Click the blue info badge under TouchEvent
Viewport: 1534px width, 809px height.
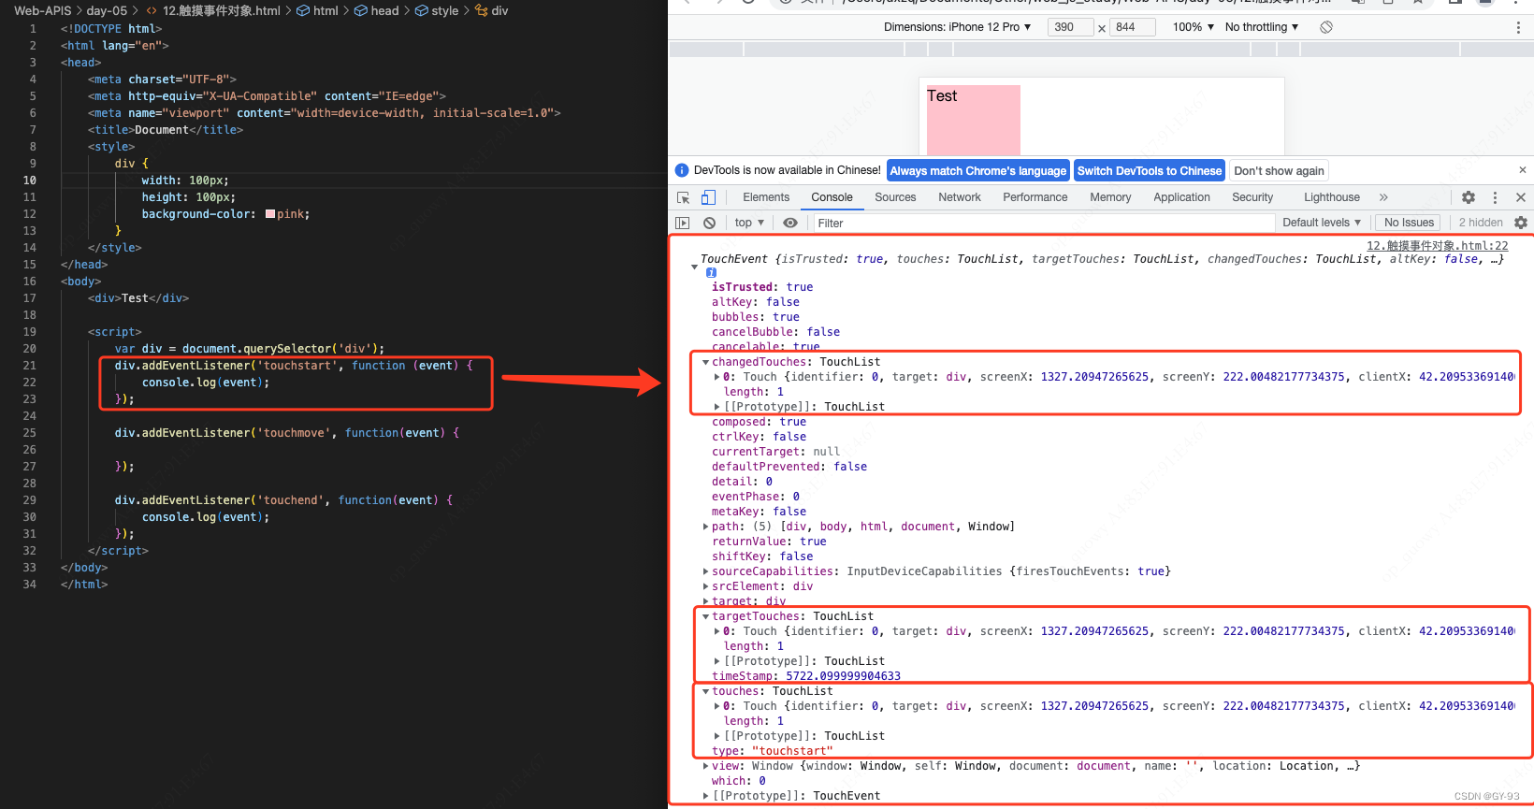[711, 272]
